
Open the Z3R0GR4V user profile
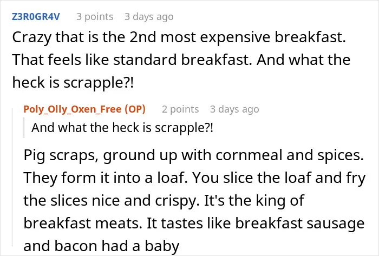pos(36,17)
